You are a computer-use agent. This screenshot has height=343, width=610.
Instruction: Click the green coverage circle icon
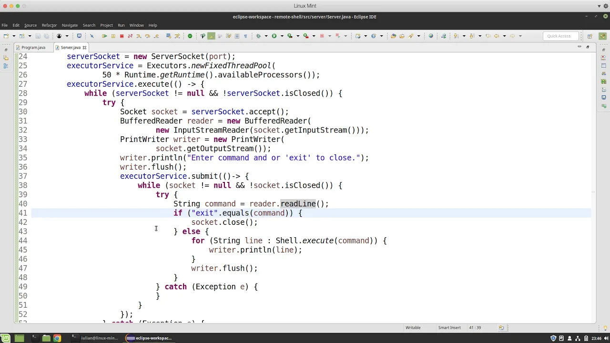(190, 36)
